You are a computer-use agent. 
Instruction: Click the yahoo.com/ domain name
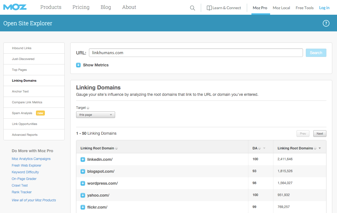coord(98,195)
